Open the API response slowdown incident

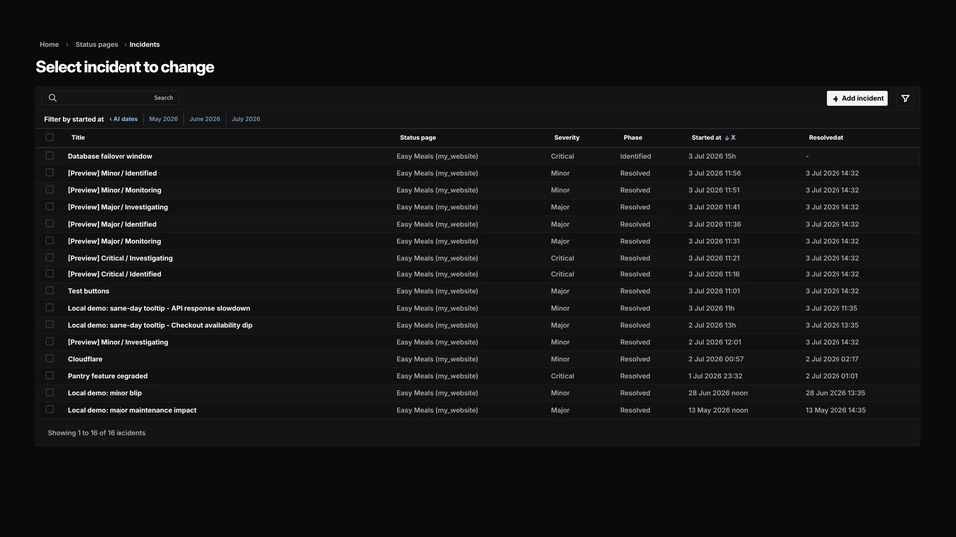pyautogui.click(x=158, y=308)
